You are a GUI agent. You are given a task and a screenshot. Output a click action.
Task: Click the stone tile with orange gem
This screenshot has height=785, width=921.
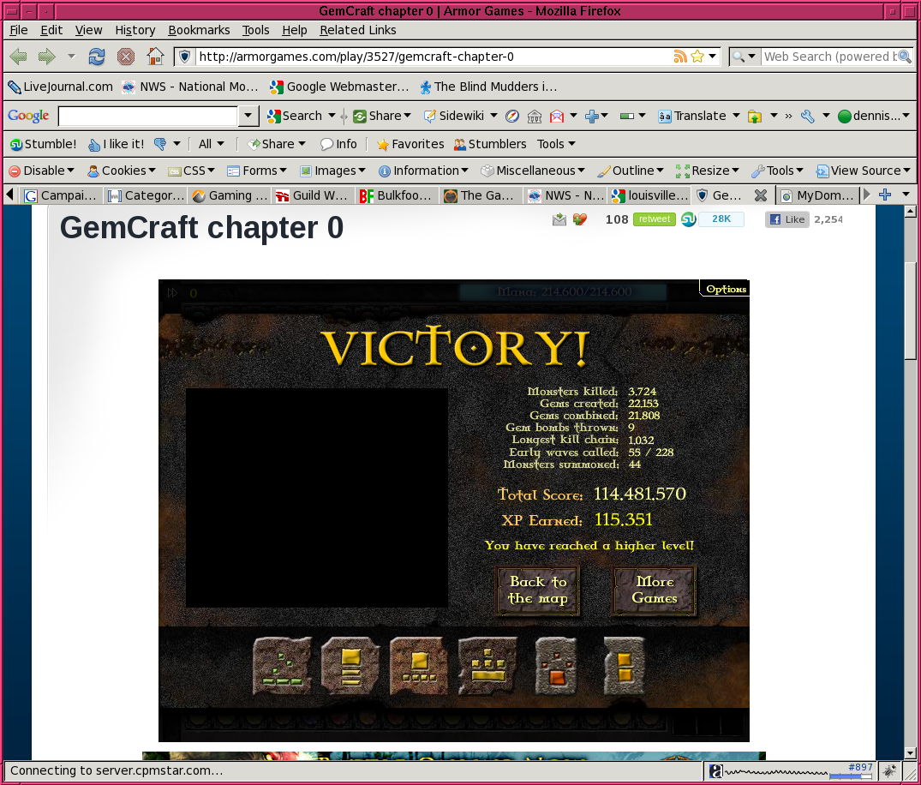click(x=556, y=665)
